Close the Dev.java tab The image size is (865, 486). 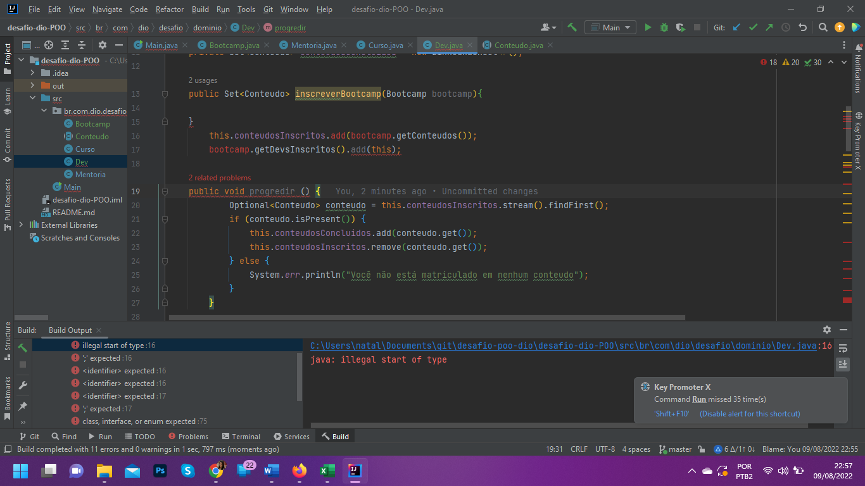pyautogui.click(x=469, y=46)
